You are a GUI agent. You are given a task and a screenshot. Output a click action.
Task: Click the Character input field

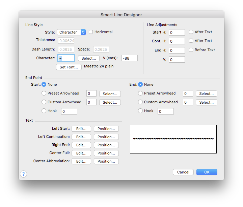[x=66, y=58]
